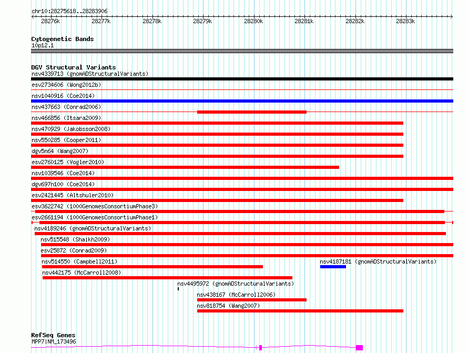Select the esv2734606 (Wong2012b) label
This screenshot has width=468, height=353.
coord(66,85)
